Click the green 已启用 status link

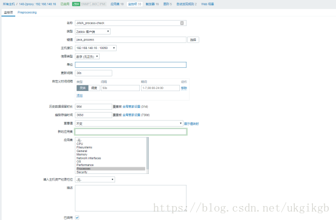pos(65,4)
